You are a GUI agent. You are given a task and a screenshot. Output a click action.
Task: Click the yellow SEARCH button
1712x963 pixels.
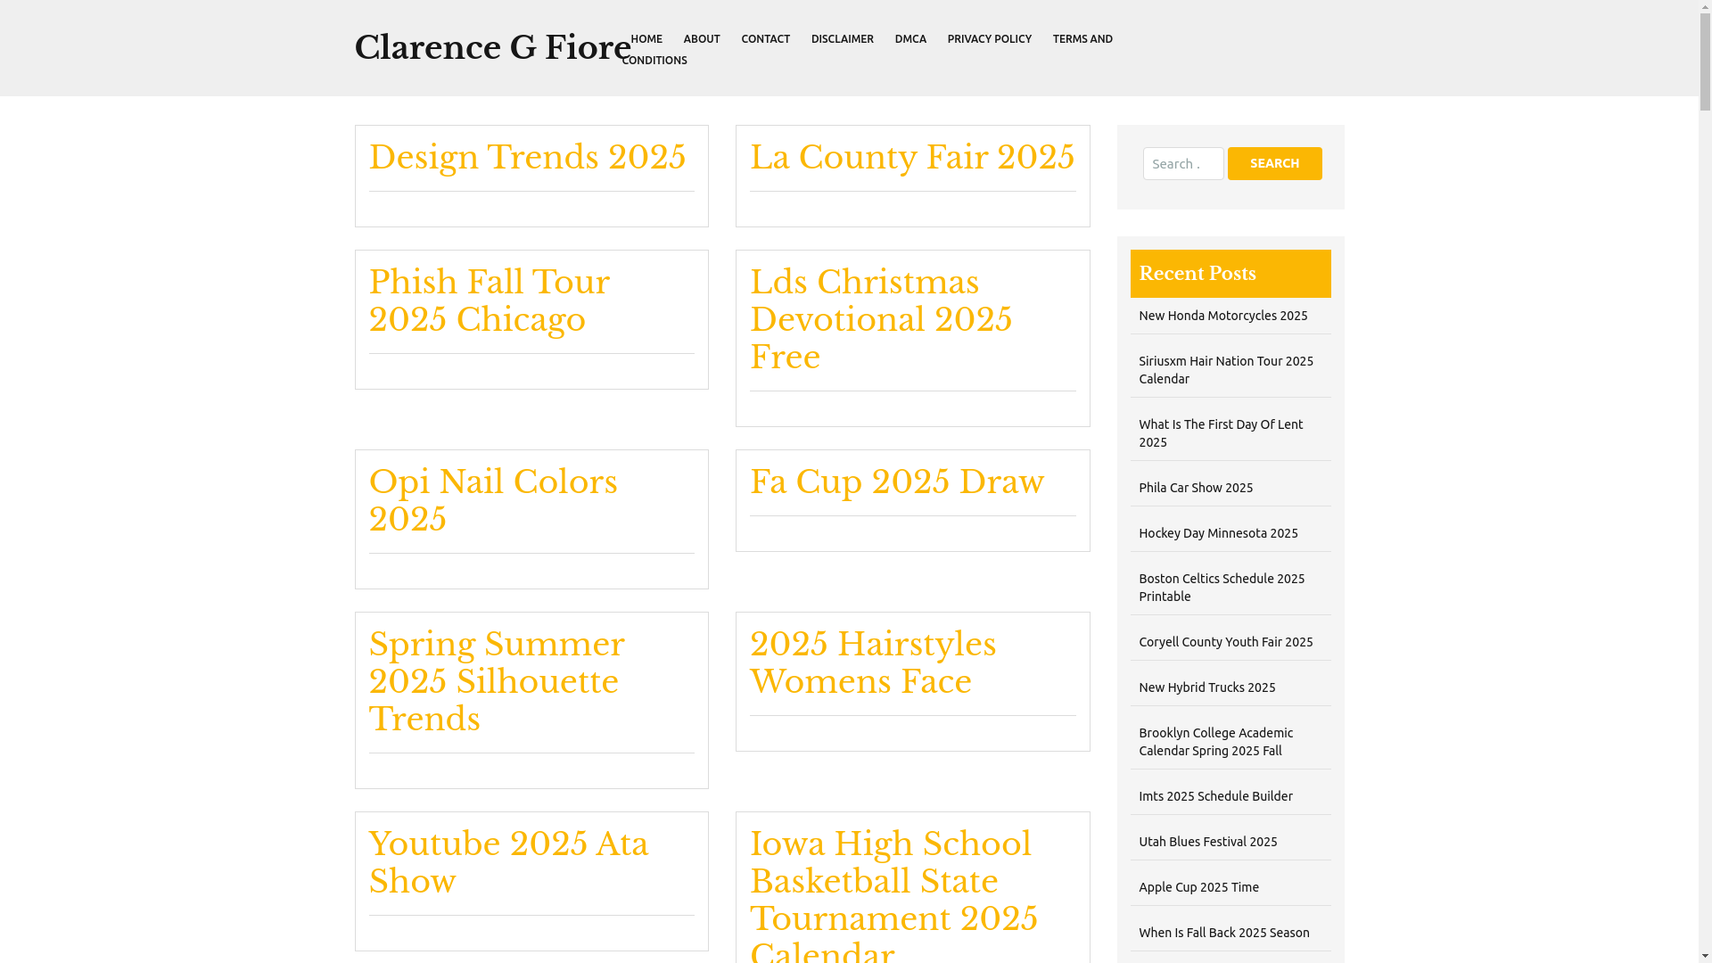click(x=1274, y=164)
